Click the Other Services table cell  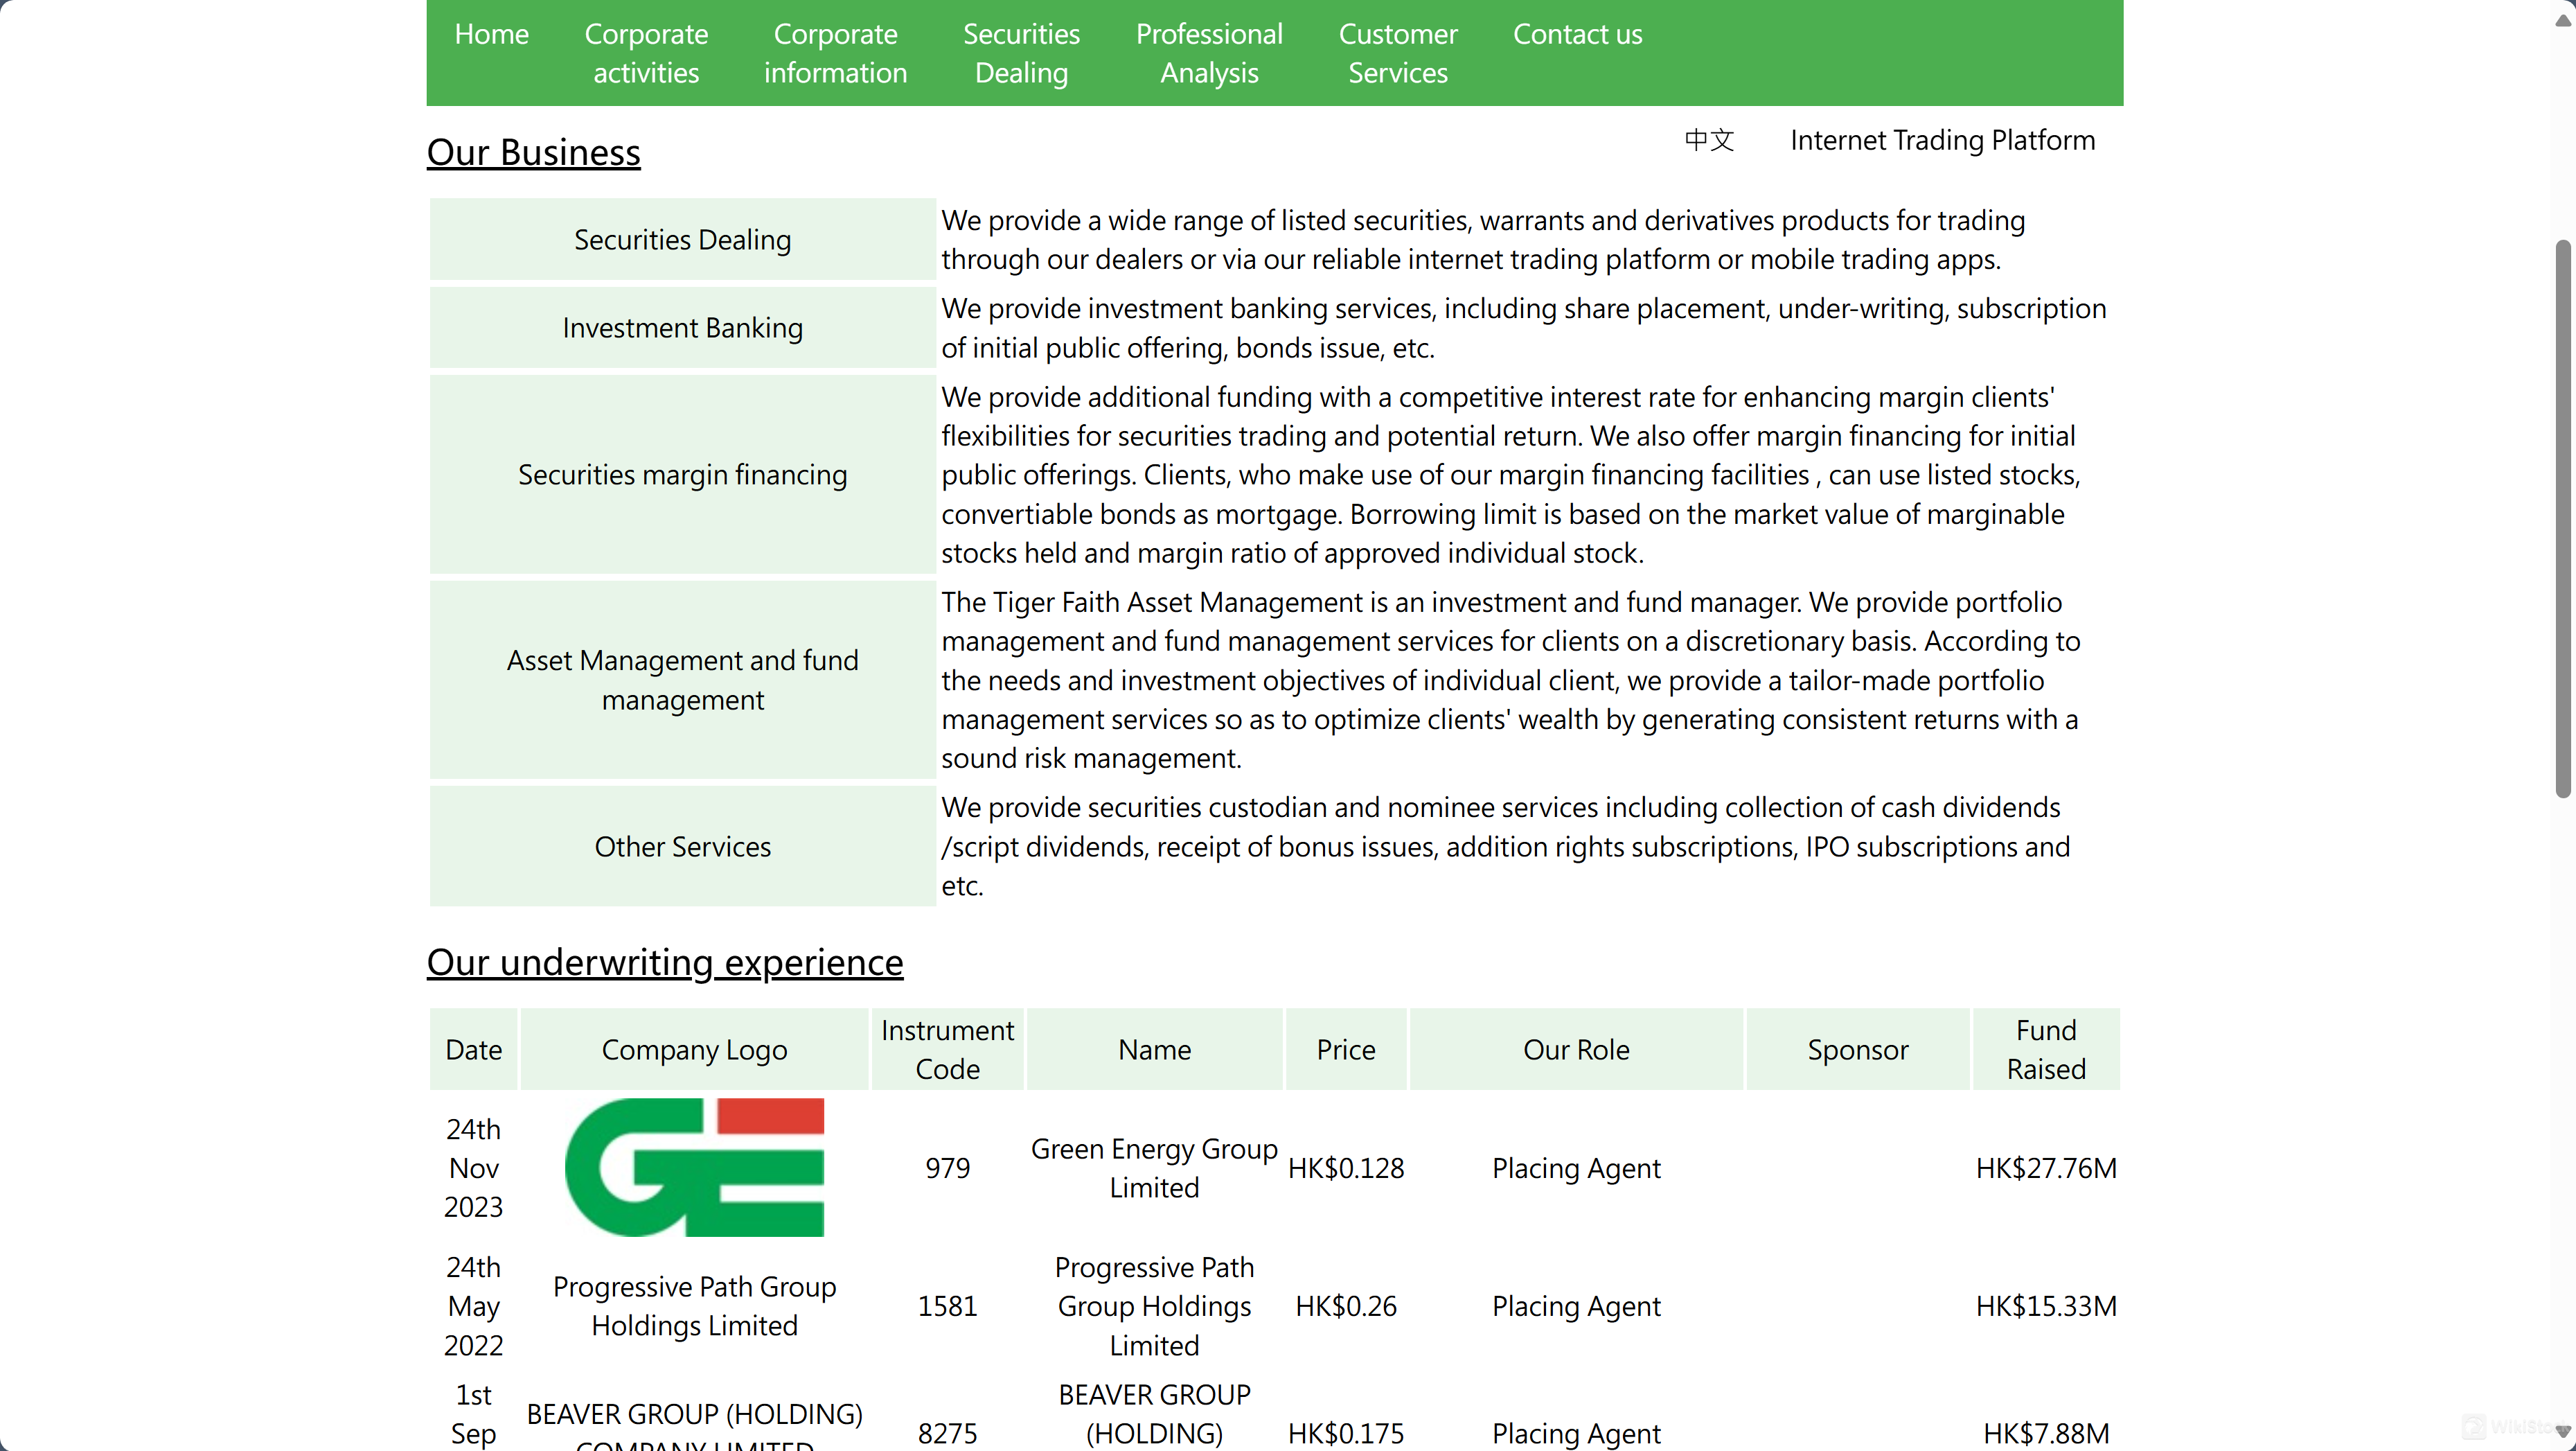pos(681,845)
